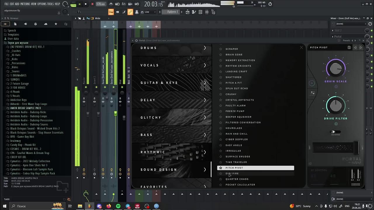374x210 pixels.
Task: Open the plugin browser toolbar icon
Action: pyautogui.click(x=213, y=12)
